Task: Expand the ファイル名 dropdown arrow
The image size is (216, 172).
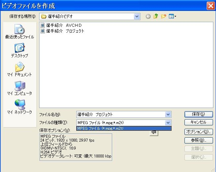Action: 168,115
